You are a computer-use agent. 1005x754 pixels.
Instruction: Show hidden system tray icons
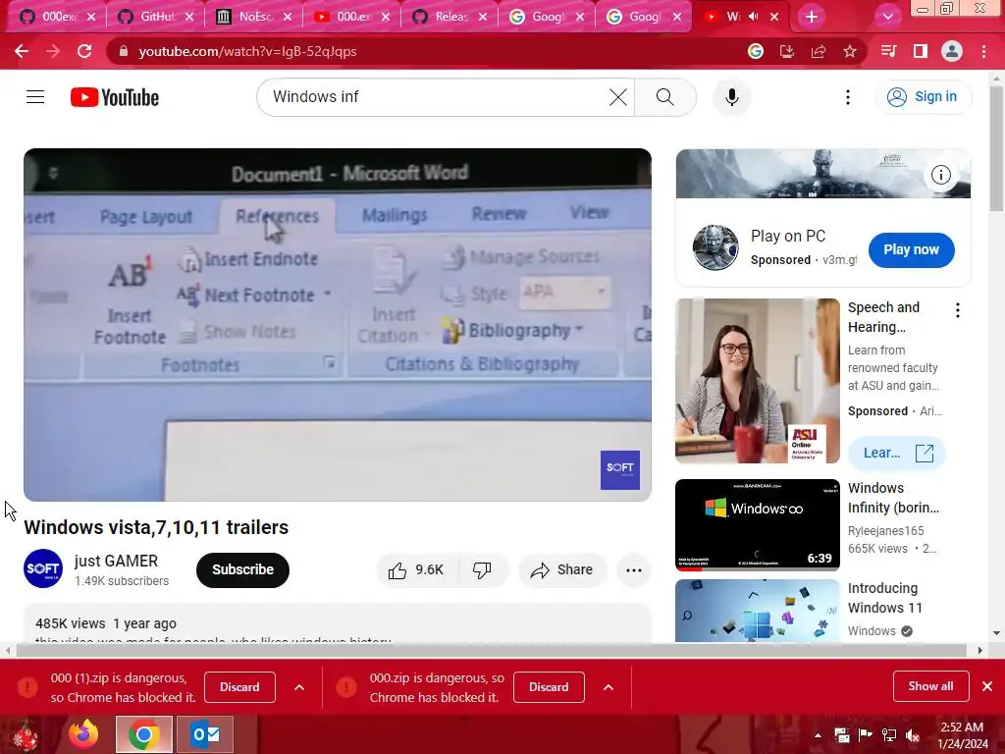click(x=818, y=734)
